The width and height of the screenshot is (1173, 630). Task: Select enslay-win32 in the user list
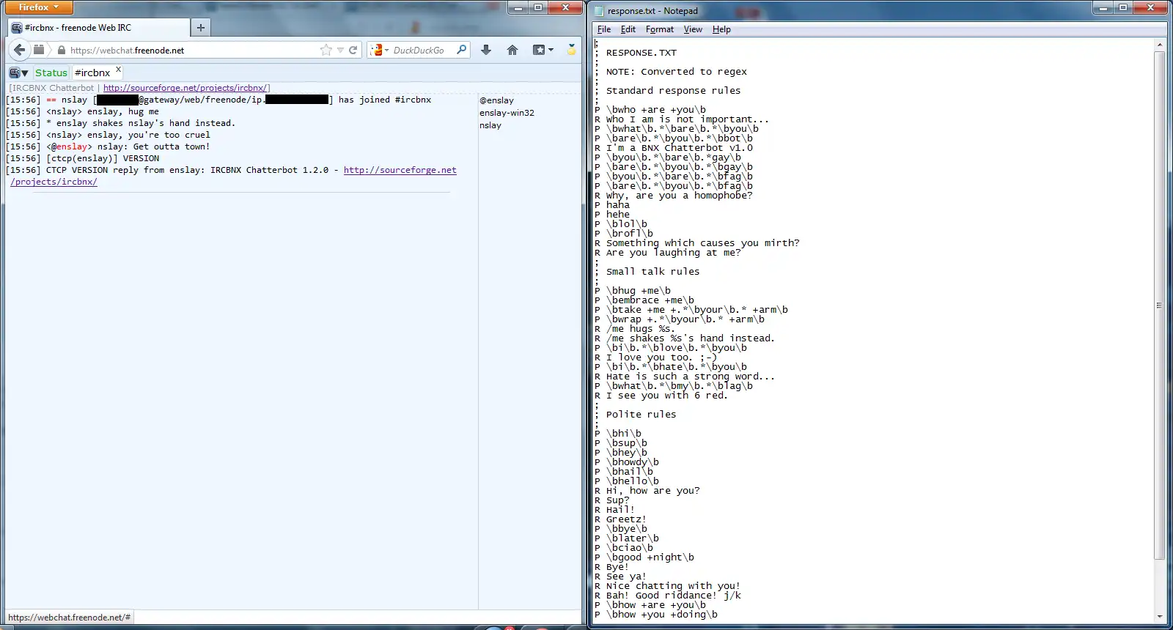(507, 113)
